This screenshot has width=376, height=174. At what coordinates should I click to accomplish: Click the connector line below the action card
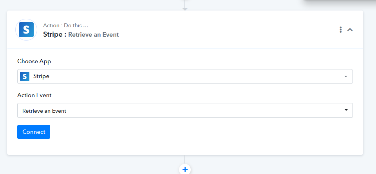coord(185,159)
